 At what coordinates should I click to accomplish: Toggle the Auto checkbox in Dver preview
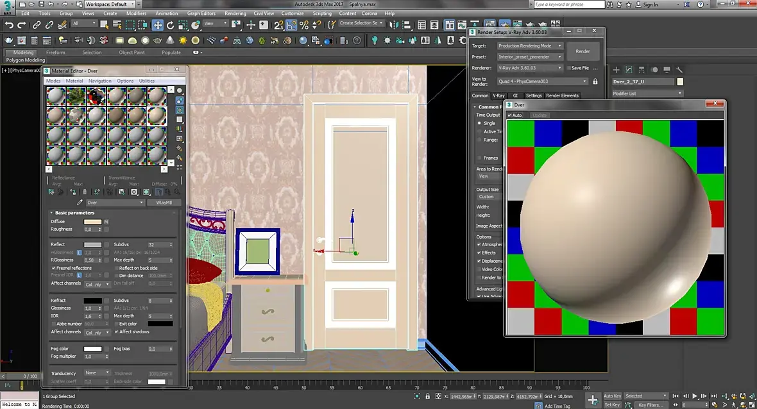pos(510,115)
